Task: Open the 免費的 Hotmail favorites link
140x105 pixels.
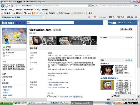Action: [x=63, y=13]
